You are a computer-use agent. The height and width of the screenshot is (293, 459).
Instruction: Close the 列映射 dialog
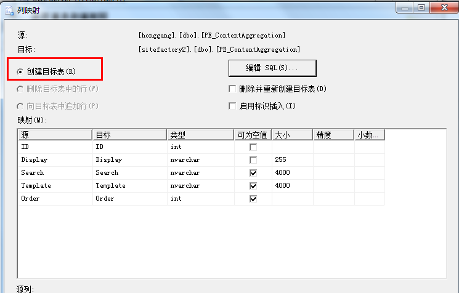pos(444,7)
